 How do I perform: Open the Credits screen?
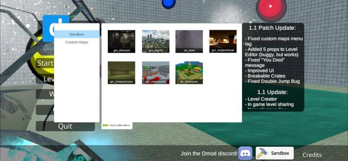[x=312, y=155]
